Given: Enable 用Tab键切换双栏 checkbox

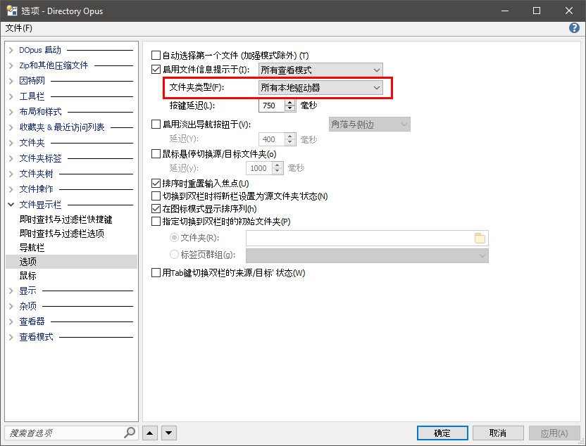Looking at the screenshot, I should (156, 273).
